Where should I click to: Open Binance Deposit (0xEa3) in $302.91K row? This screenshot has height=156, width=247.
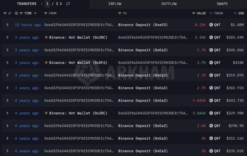[143, 88]
